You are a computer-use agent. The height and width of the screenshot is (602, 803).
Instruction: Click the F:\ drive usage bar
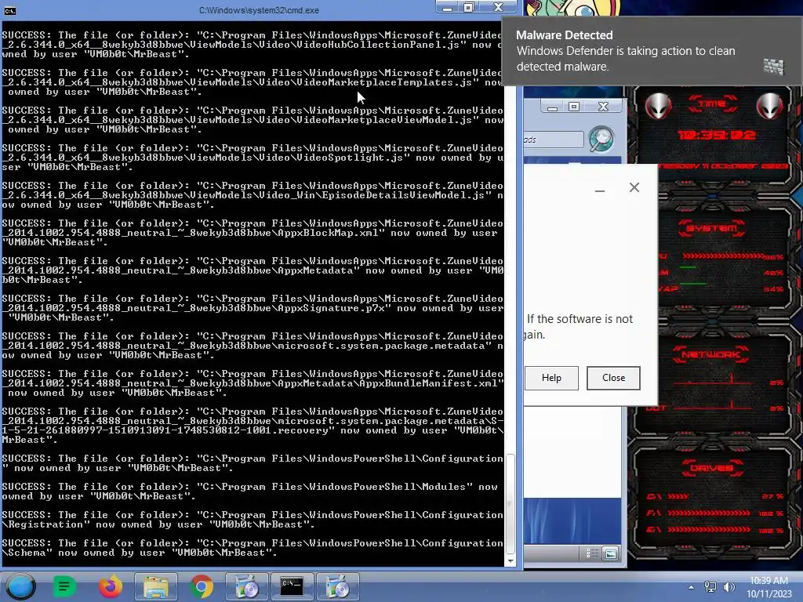pyautogui.click(x=709, y=513)
